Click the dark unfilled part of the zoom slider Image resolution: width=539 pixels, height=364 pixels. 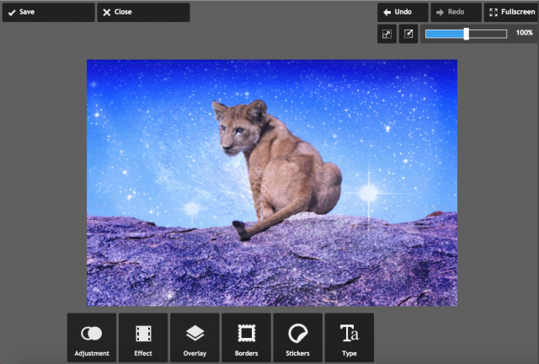click(488, 34)
